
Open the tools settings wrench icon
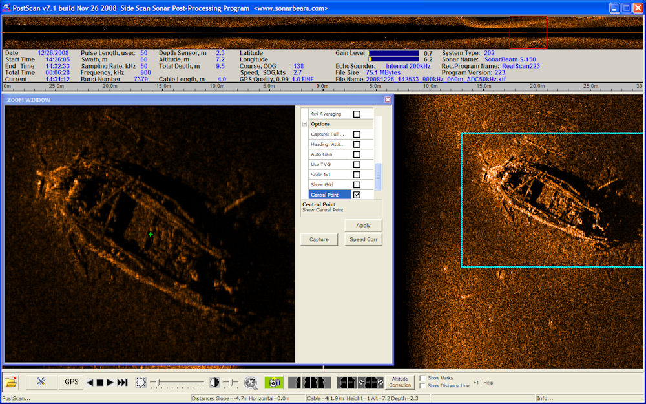tap(41, 382)
